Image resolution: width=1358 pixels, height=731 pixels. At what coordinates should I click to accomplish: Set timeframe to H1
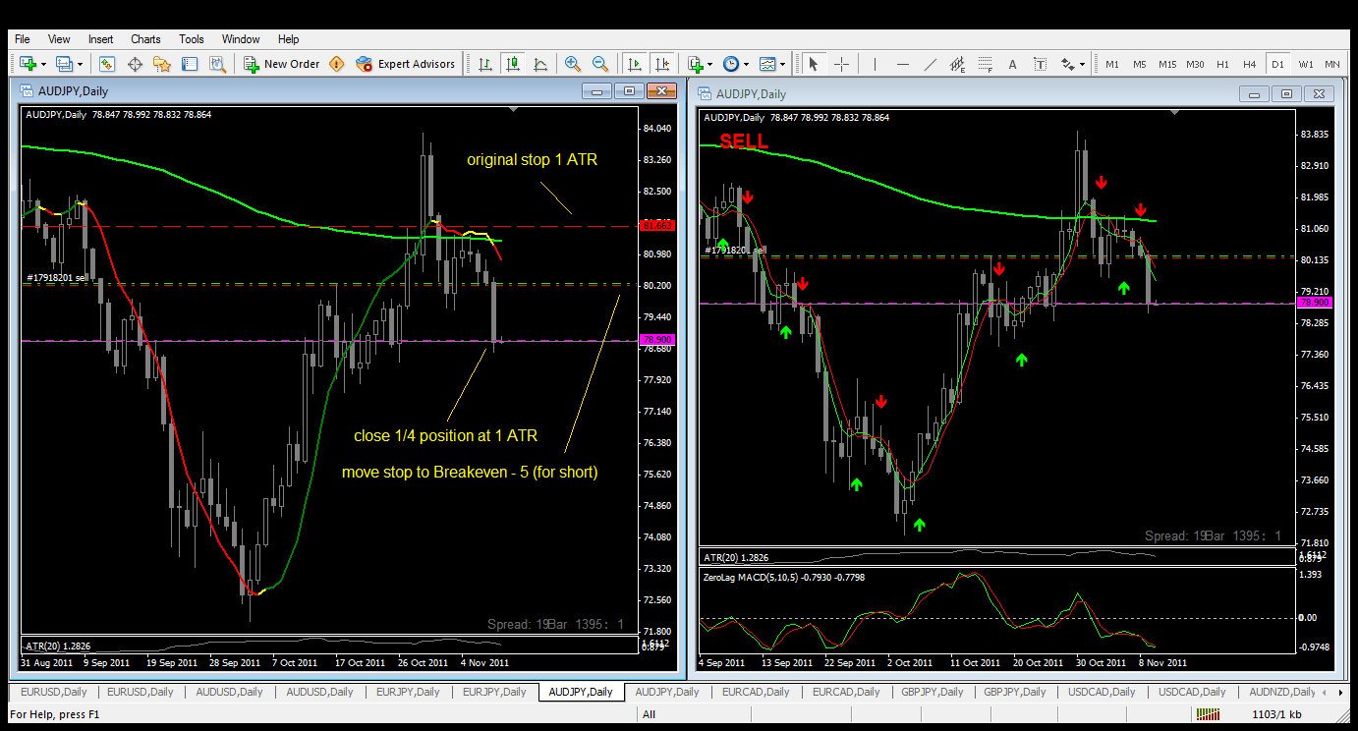coord(1222,64)
